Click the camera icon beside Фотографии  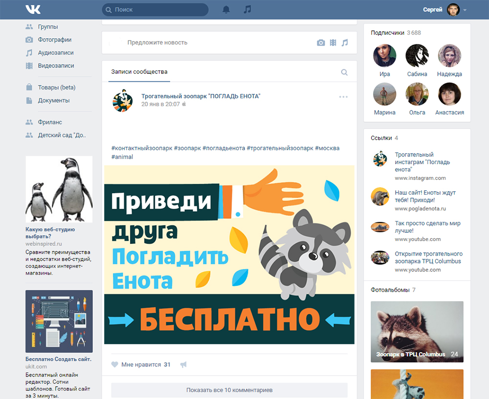tap(29, 40)
